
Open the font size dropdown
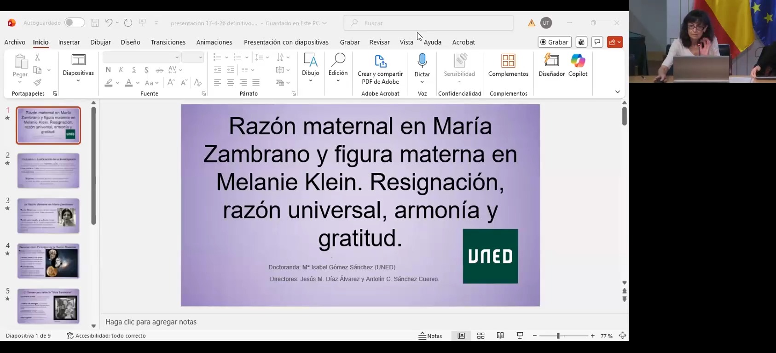pos(201,57)
